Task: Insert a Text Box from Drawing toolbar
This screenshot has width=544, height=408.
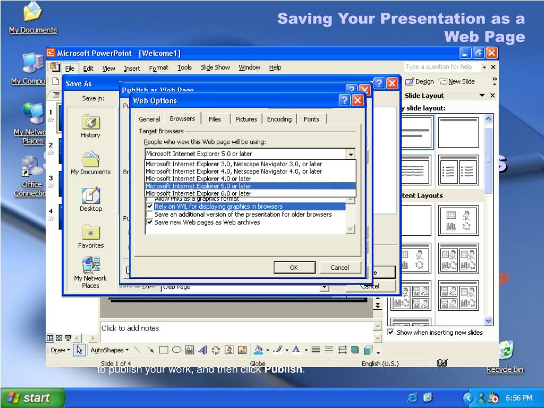Action: point(190,350)
